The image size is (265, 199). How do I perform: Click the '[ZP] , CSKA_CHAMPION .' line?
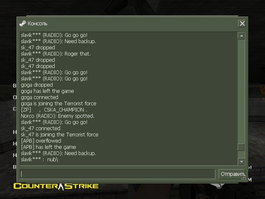pyautogui.click(x=54, y=109)
